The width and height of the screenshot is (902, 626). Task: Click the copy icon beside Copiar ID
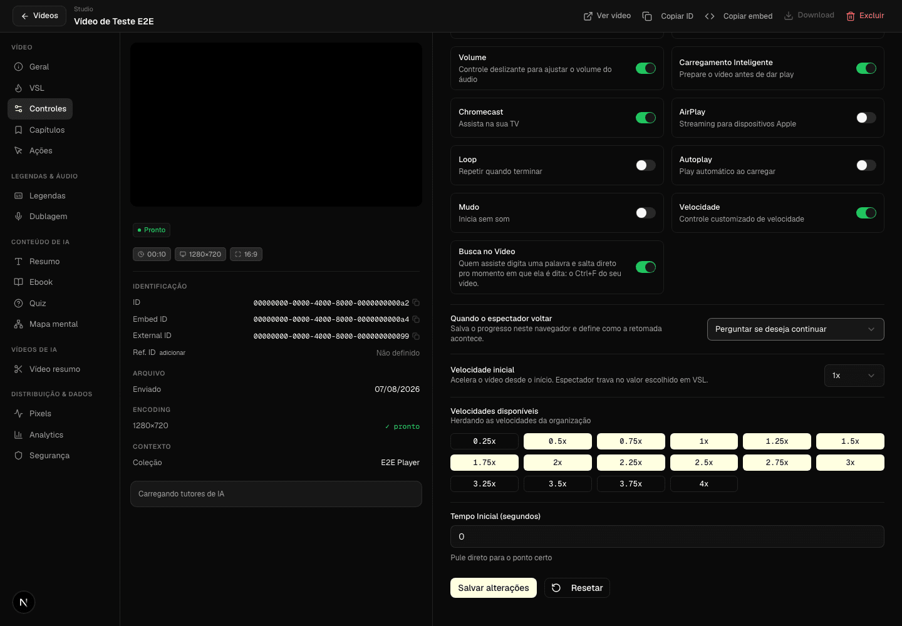[x=647, y=16]
